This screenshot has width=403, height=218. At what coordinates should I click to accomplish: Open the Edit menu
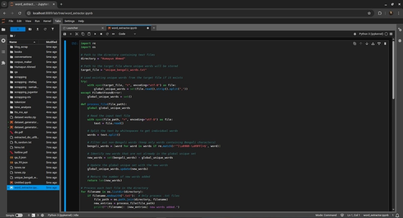(x=19, y=21)
